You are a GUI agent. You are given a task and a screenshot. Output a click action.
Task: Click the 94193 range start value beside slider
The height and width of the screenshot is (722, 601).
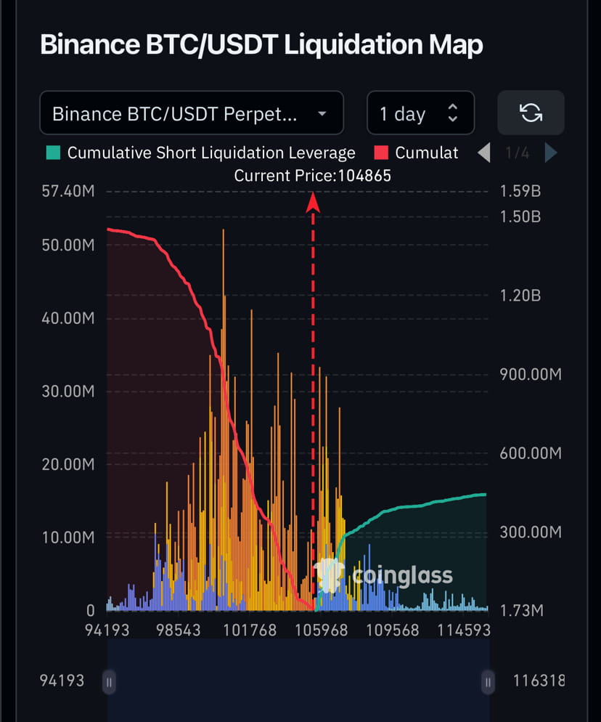[x=62, y=681]
